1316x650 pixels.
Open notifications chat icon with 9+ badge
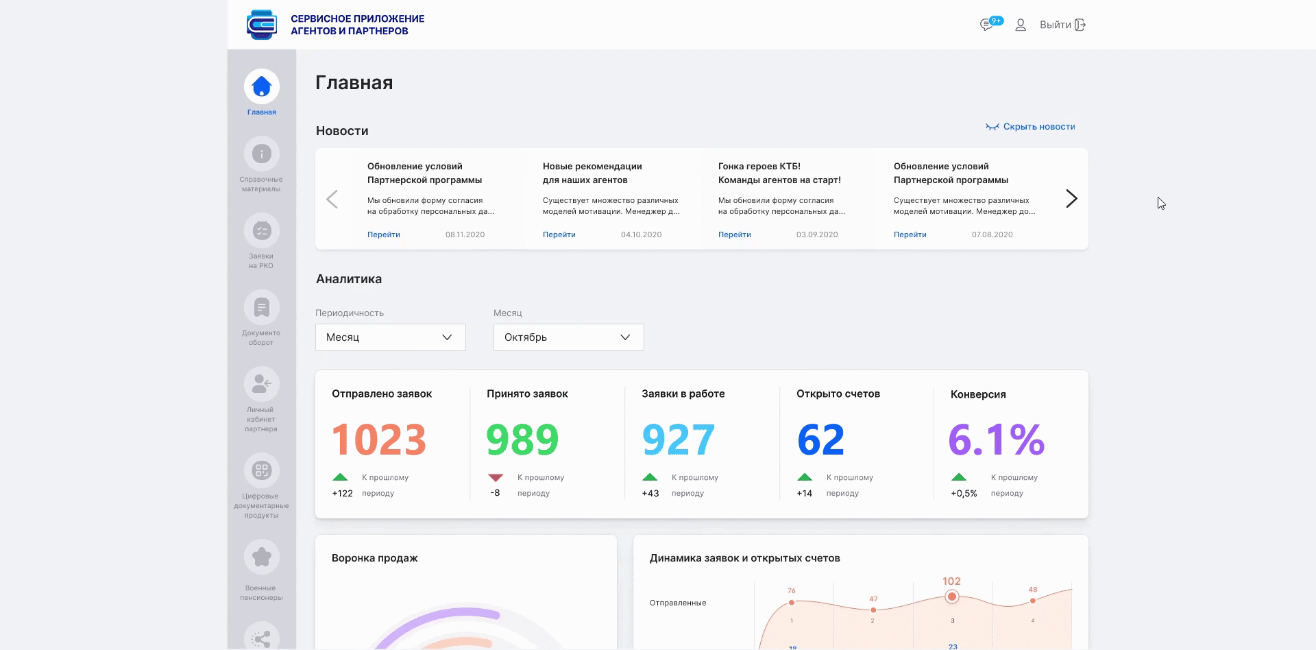[x=988, y=25]
